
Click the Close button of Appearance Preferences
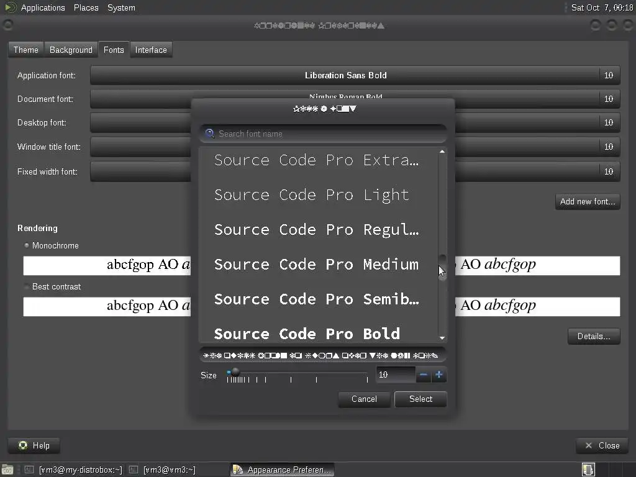click(x=602, y=445)
